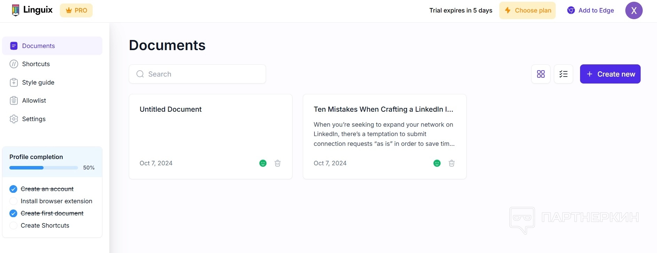The image size is (657, 253).
Task: Open Shortcuts in the sidebar
Action: [x=36, y=64]
